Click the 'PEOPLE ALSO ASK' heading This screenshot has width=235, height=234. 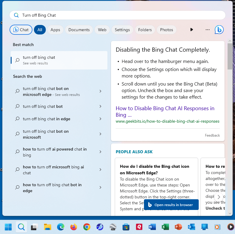pos(134,152)
